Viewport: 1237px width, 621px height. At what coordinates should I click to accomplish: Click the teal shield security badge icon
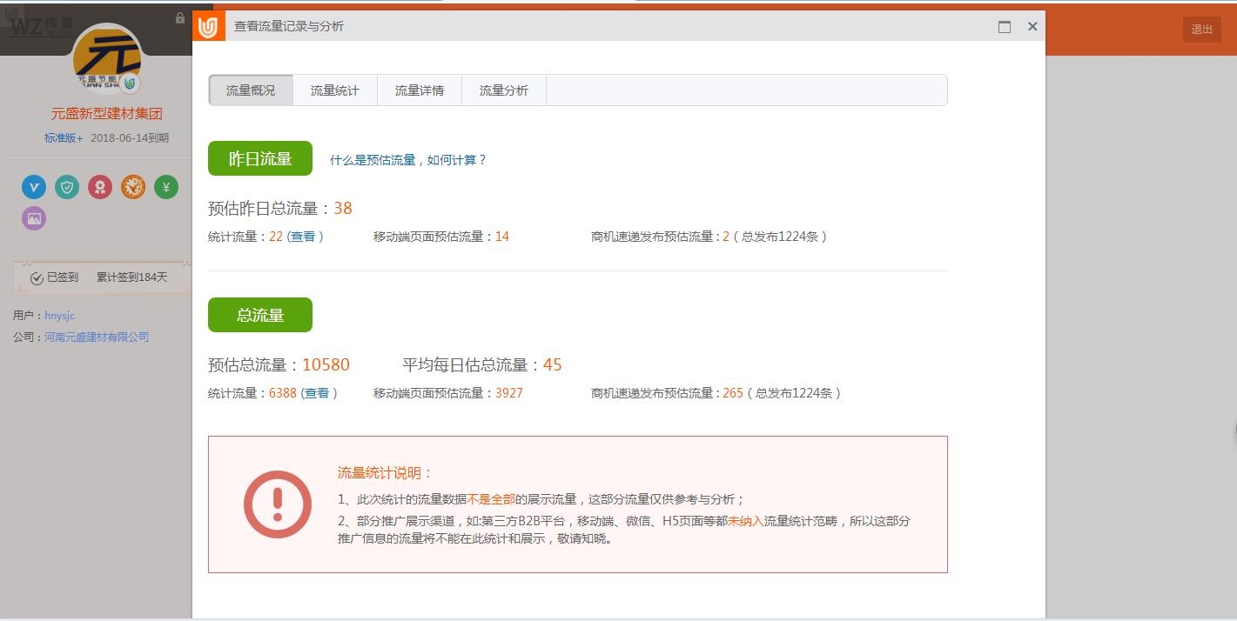(67, 186)
